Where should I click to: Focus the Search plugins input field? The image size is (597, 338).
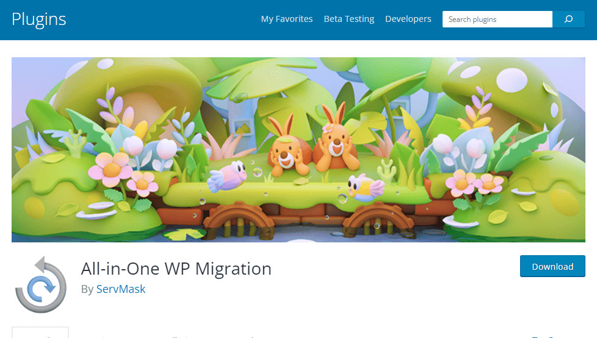tap(497, 19)
